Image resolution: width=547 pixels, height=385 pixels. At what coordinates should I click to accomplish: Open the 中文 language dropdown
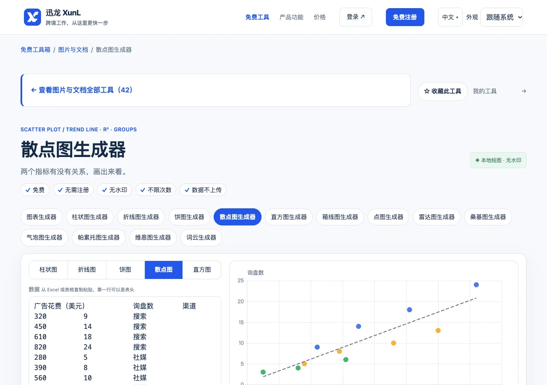450,17
